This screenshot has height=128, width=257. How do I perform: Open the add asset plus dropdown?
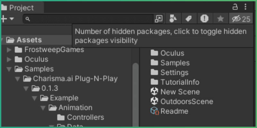click(x=7, y=19)
